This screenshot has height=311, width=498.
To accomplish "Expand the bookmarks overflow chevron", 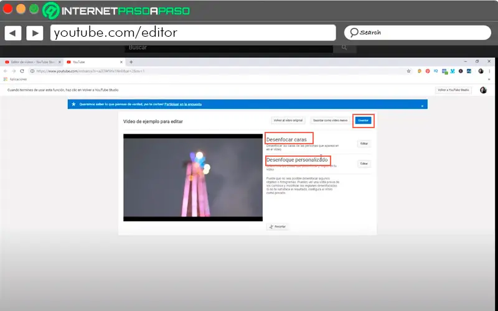I will click(489, 80).
